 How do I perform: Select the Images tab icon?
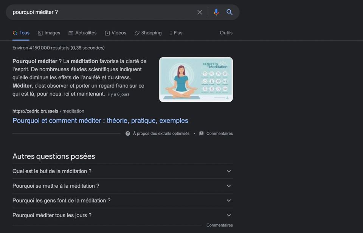tap(40, 33)
